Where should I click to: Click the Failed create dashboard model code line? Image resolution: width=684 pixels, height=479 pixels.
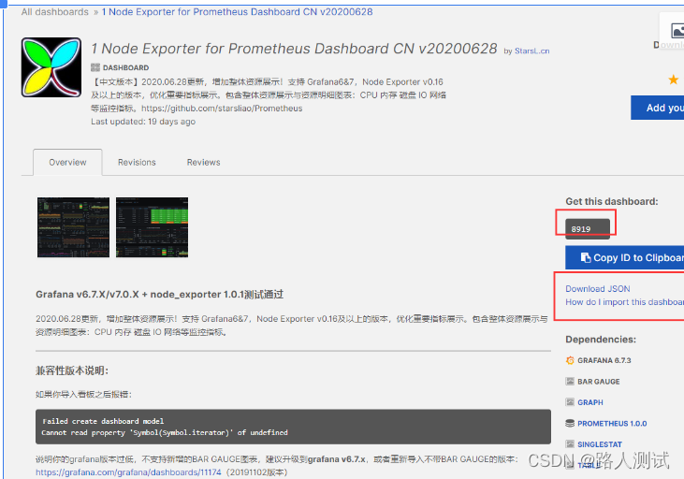[103, 421]
